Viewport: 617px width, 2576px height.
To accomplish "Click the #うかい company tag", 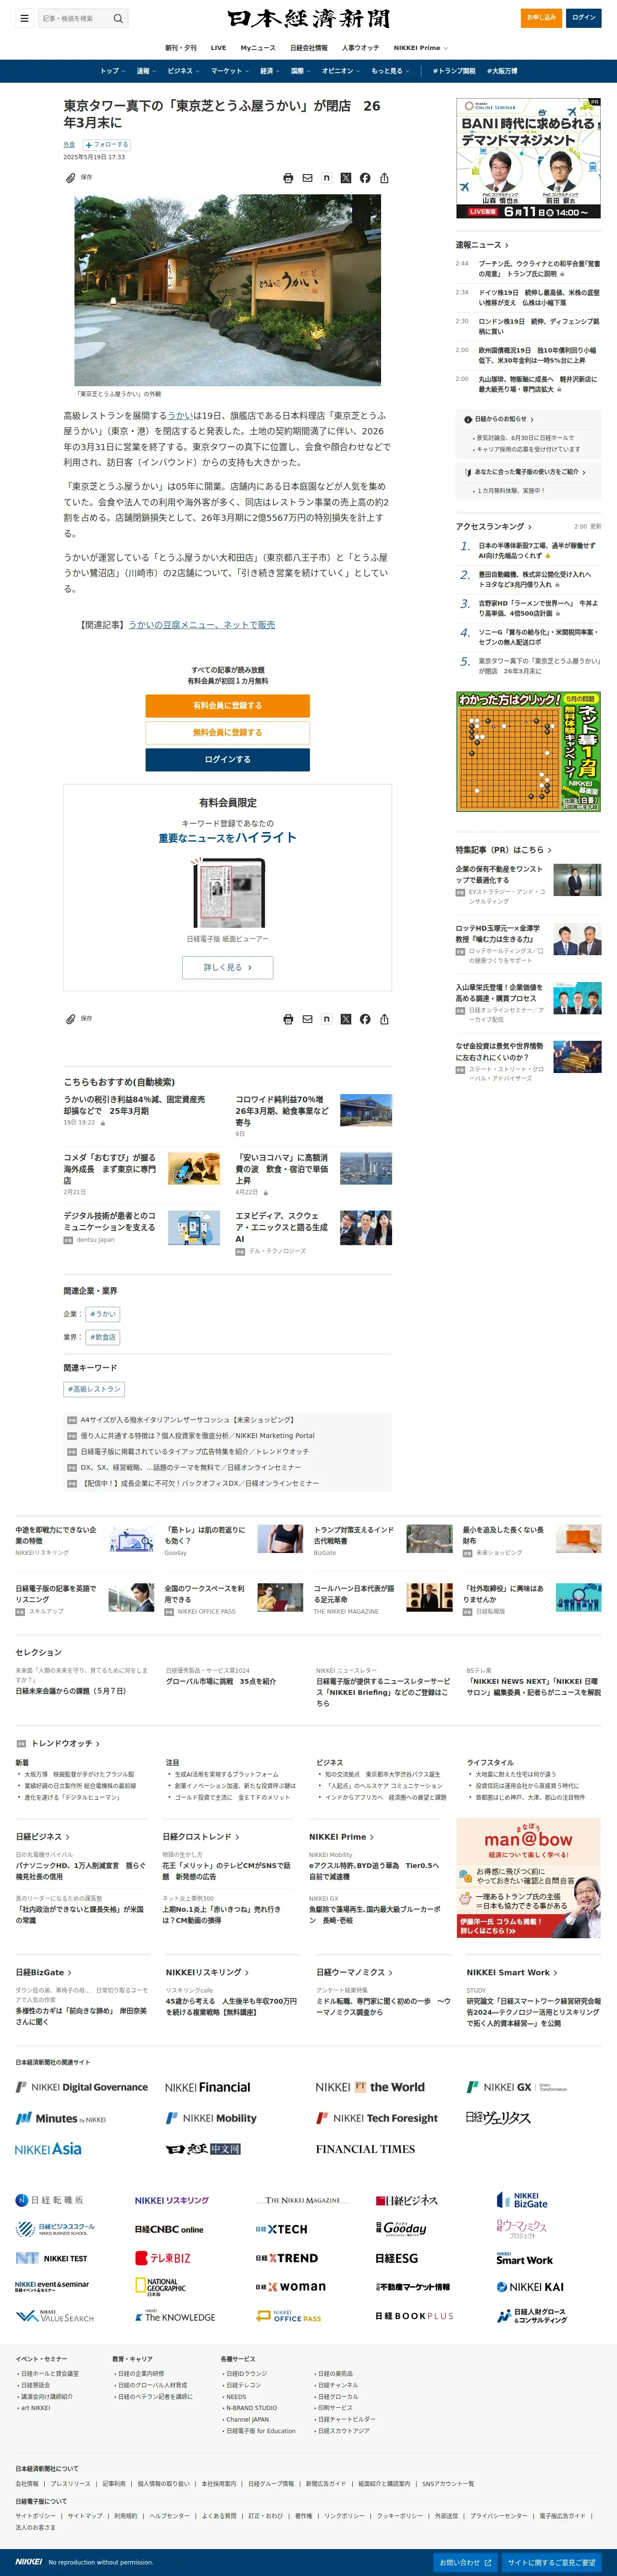I will pyautogui.click(x=103, y=1314).
